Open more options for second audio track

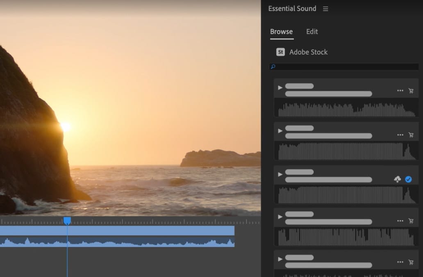coord(400,135)
